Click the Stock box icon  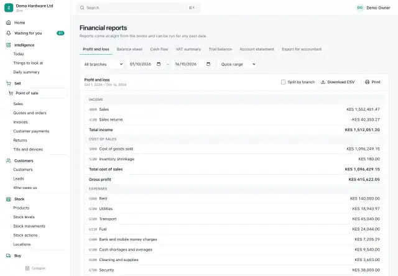coord(8,199)
